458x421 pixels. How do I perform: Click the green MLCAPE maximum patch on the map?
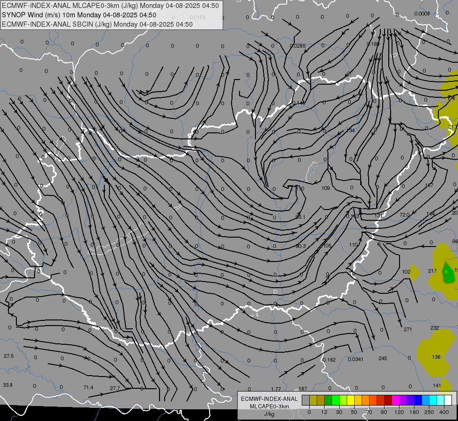click(448, 273)
